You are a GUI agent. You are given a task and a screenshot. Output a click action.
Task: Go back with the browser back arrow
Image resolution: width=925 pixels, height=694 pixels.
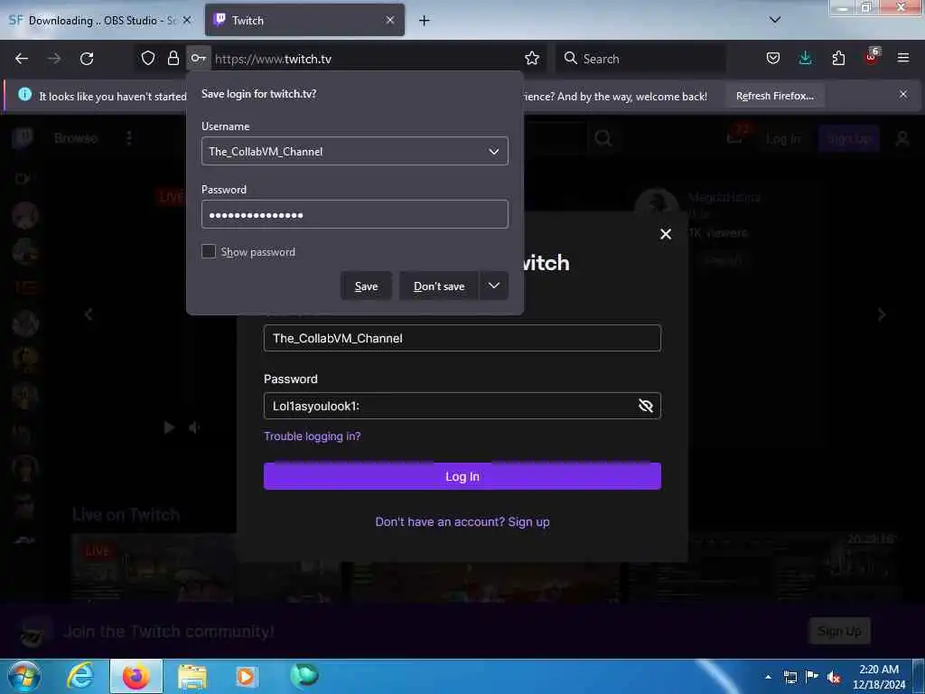22,59
